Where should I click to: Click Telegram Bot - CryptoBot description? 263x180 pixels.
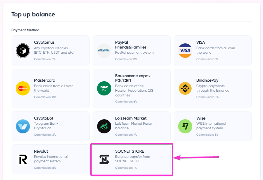tap(46, 126)
